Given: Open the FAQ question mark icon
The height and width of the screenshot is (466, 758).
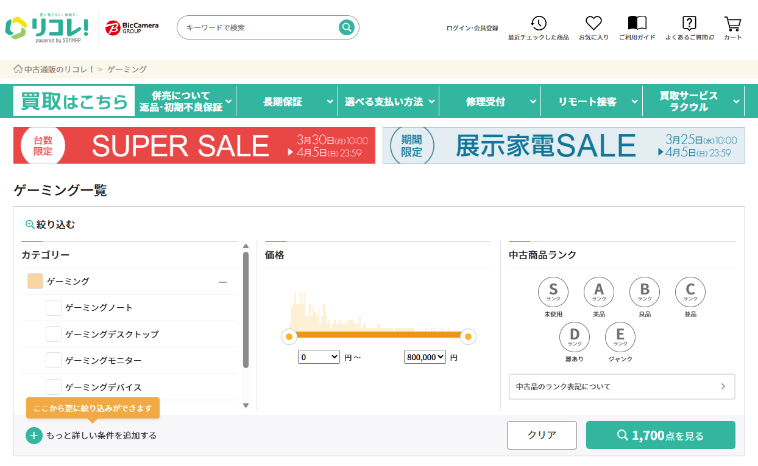Looking at the screenshot, I should click(689, 24).
